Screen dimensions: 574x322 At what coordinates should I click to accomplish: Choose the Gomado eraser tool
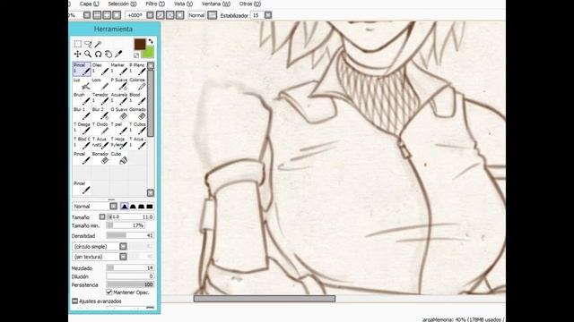point(137,114)
